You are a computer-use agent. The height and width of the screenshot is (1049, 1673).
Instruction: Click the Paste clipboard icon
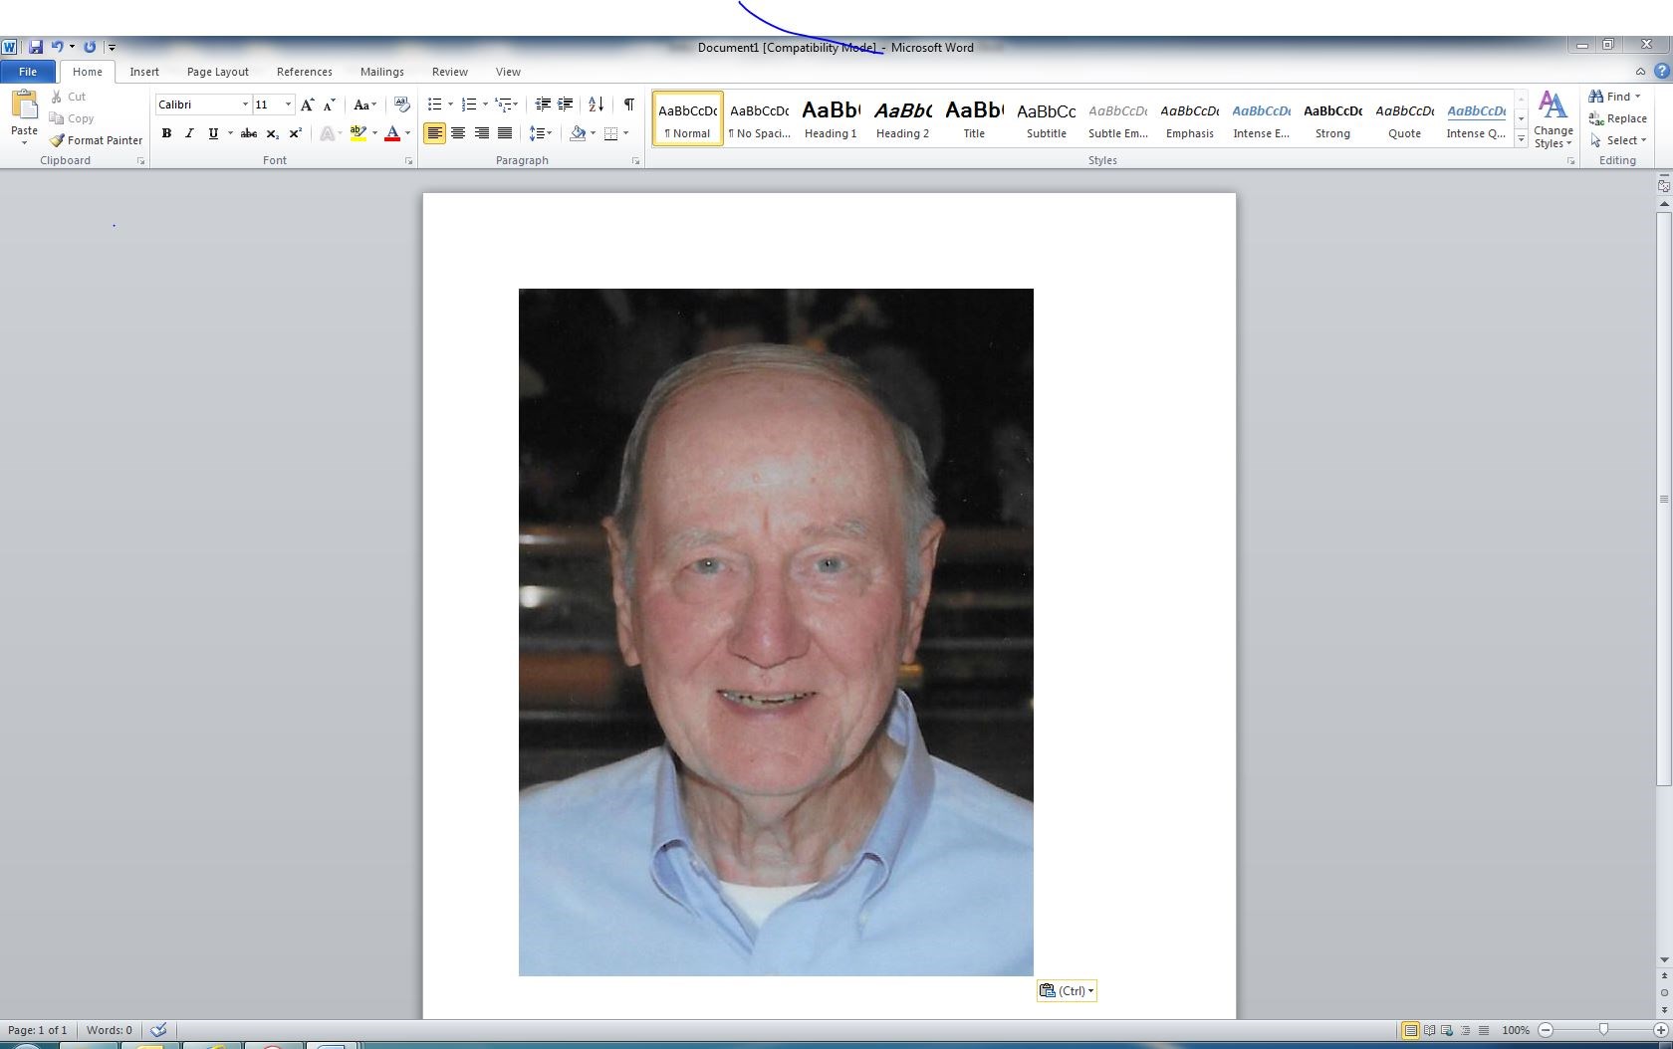click(x=24, y=106)
